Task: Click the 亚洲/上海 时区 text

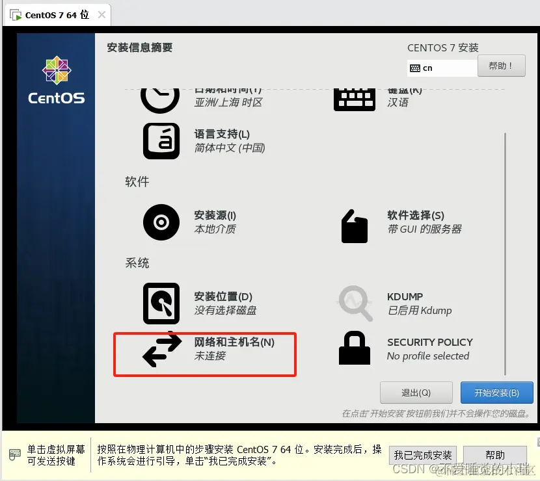Action: tap(228, 102)
